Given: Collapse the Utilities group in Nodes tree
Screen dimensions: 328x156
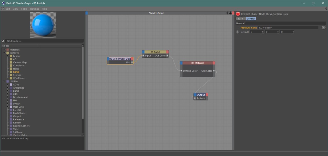Looking at the screenshot, I should (x=4, y=81).
